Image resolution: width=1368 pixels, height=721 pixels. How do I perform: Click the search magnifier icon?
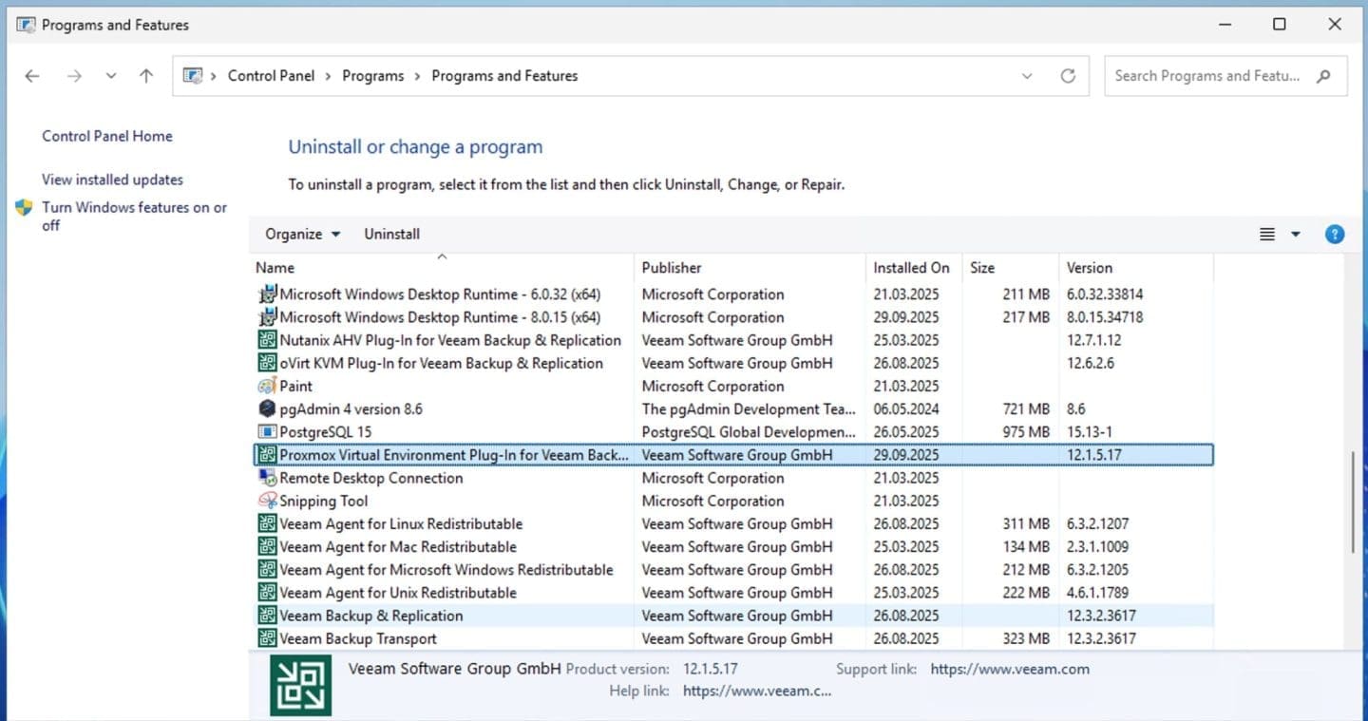[x=1323, y=76]
